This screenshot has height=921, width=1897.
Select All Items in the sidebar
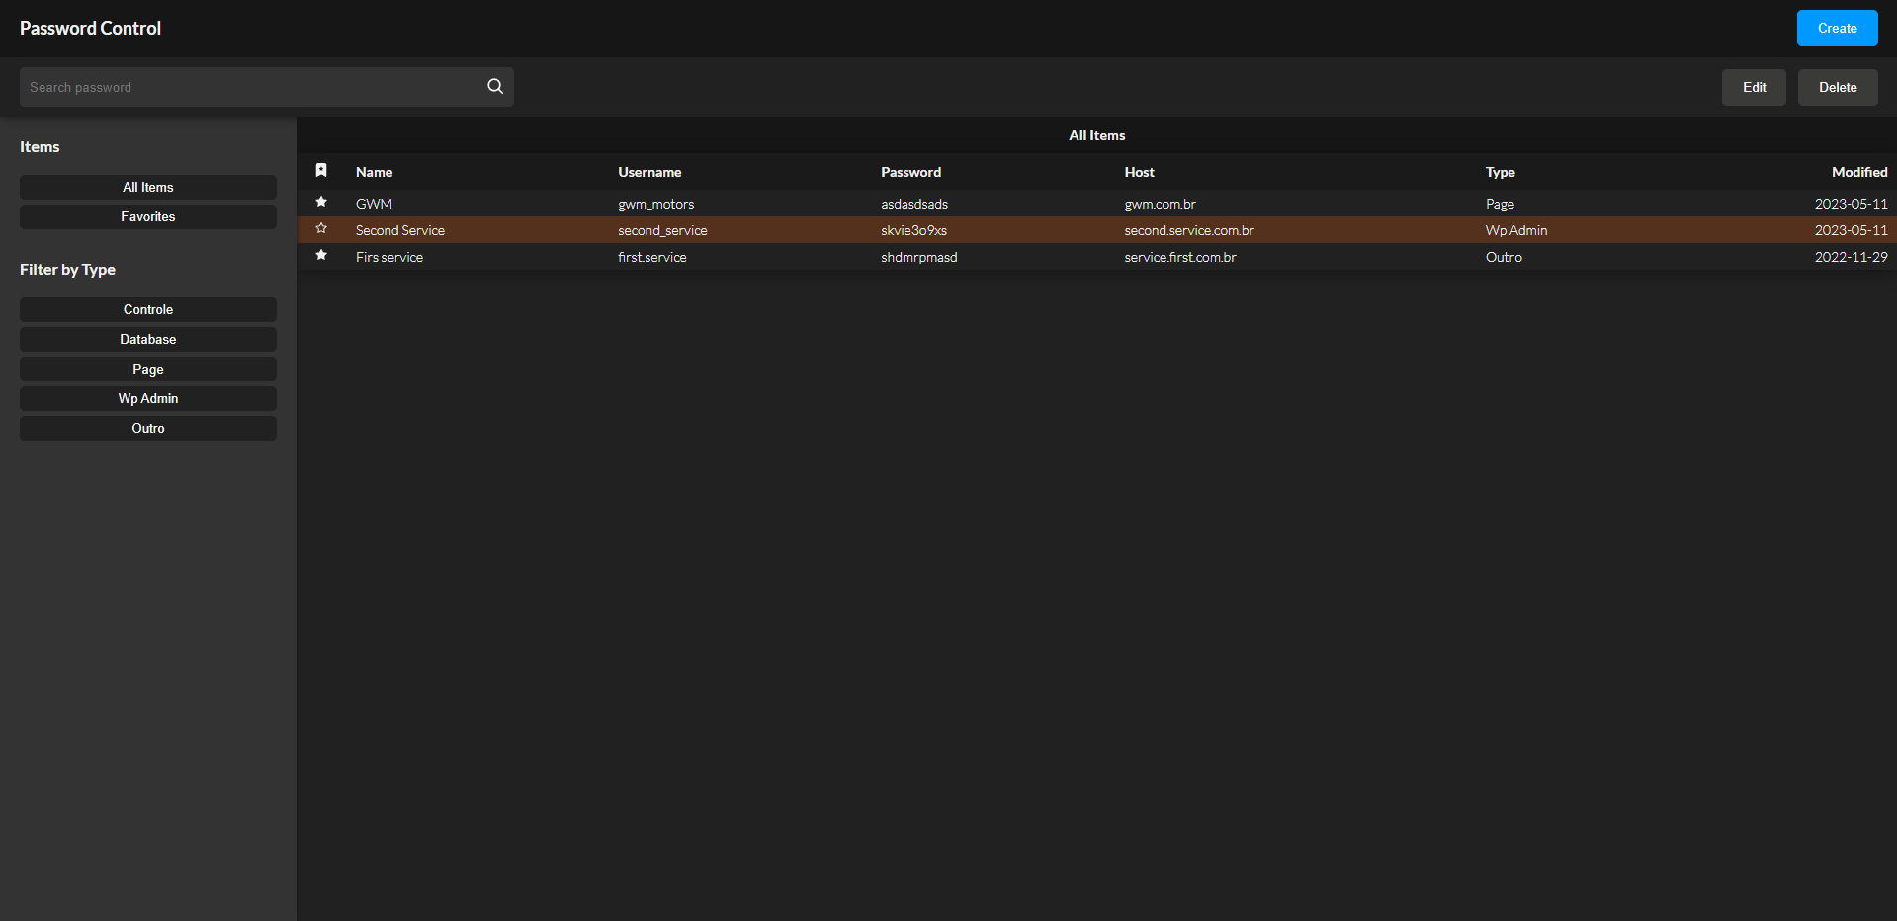(147, 187)
